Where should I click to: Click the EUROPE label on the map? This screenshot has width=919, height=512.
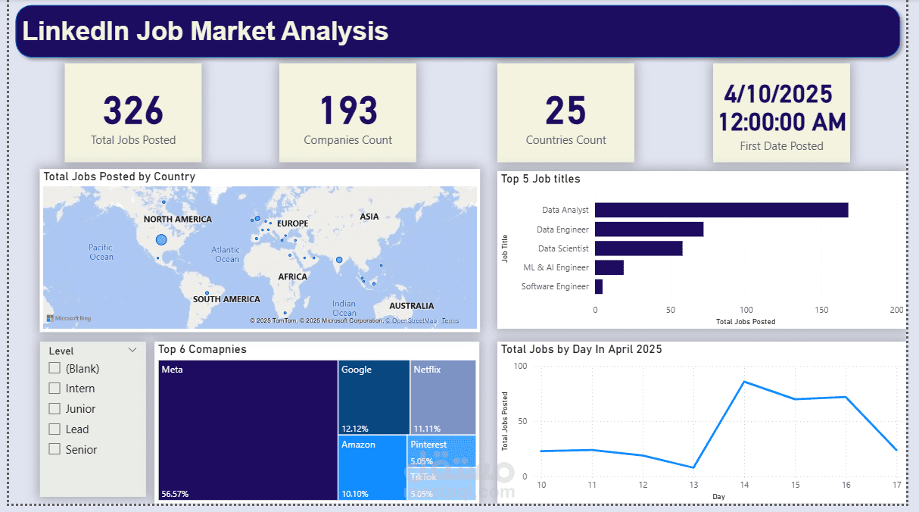[x=293, y=223]
